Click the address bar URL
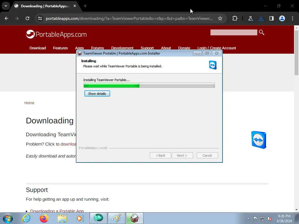The image size is (299, 224). tap(129, 18)
